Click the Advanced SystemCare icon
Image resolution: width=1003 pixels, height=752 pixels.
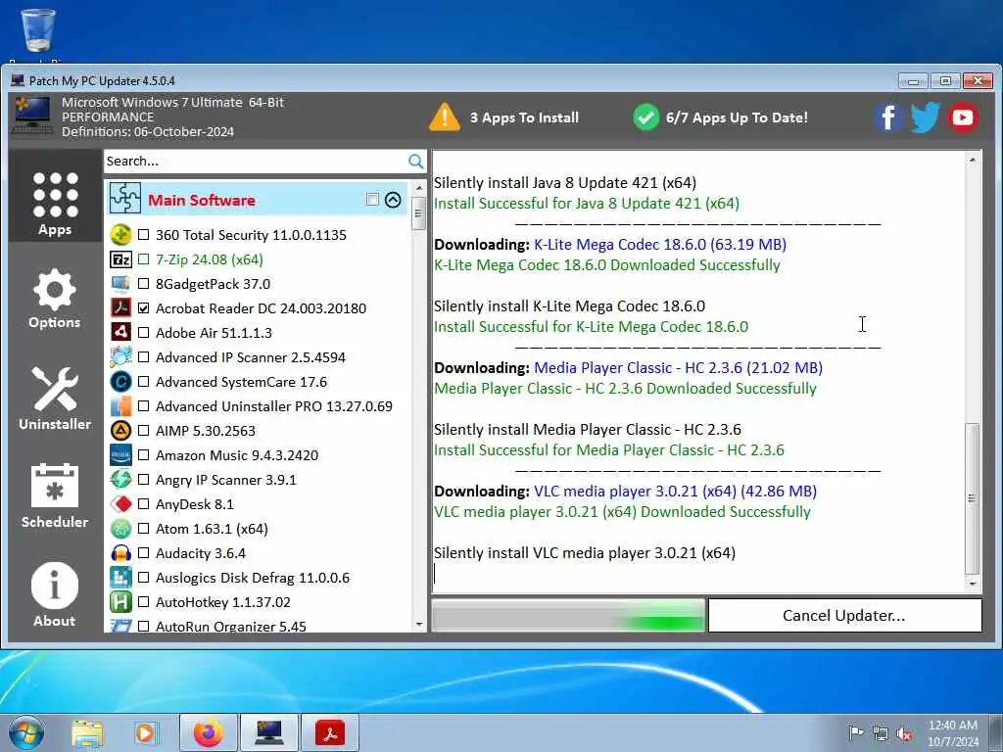pos(120,381)
